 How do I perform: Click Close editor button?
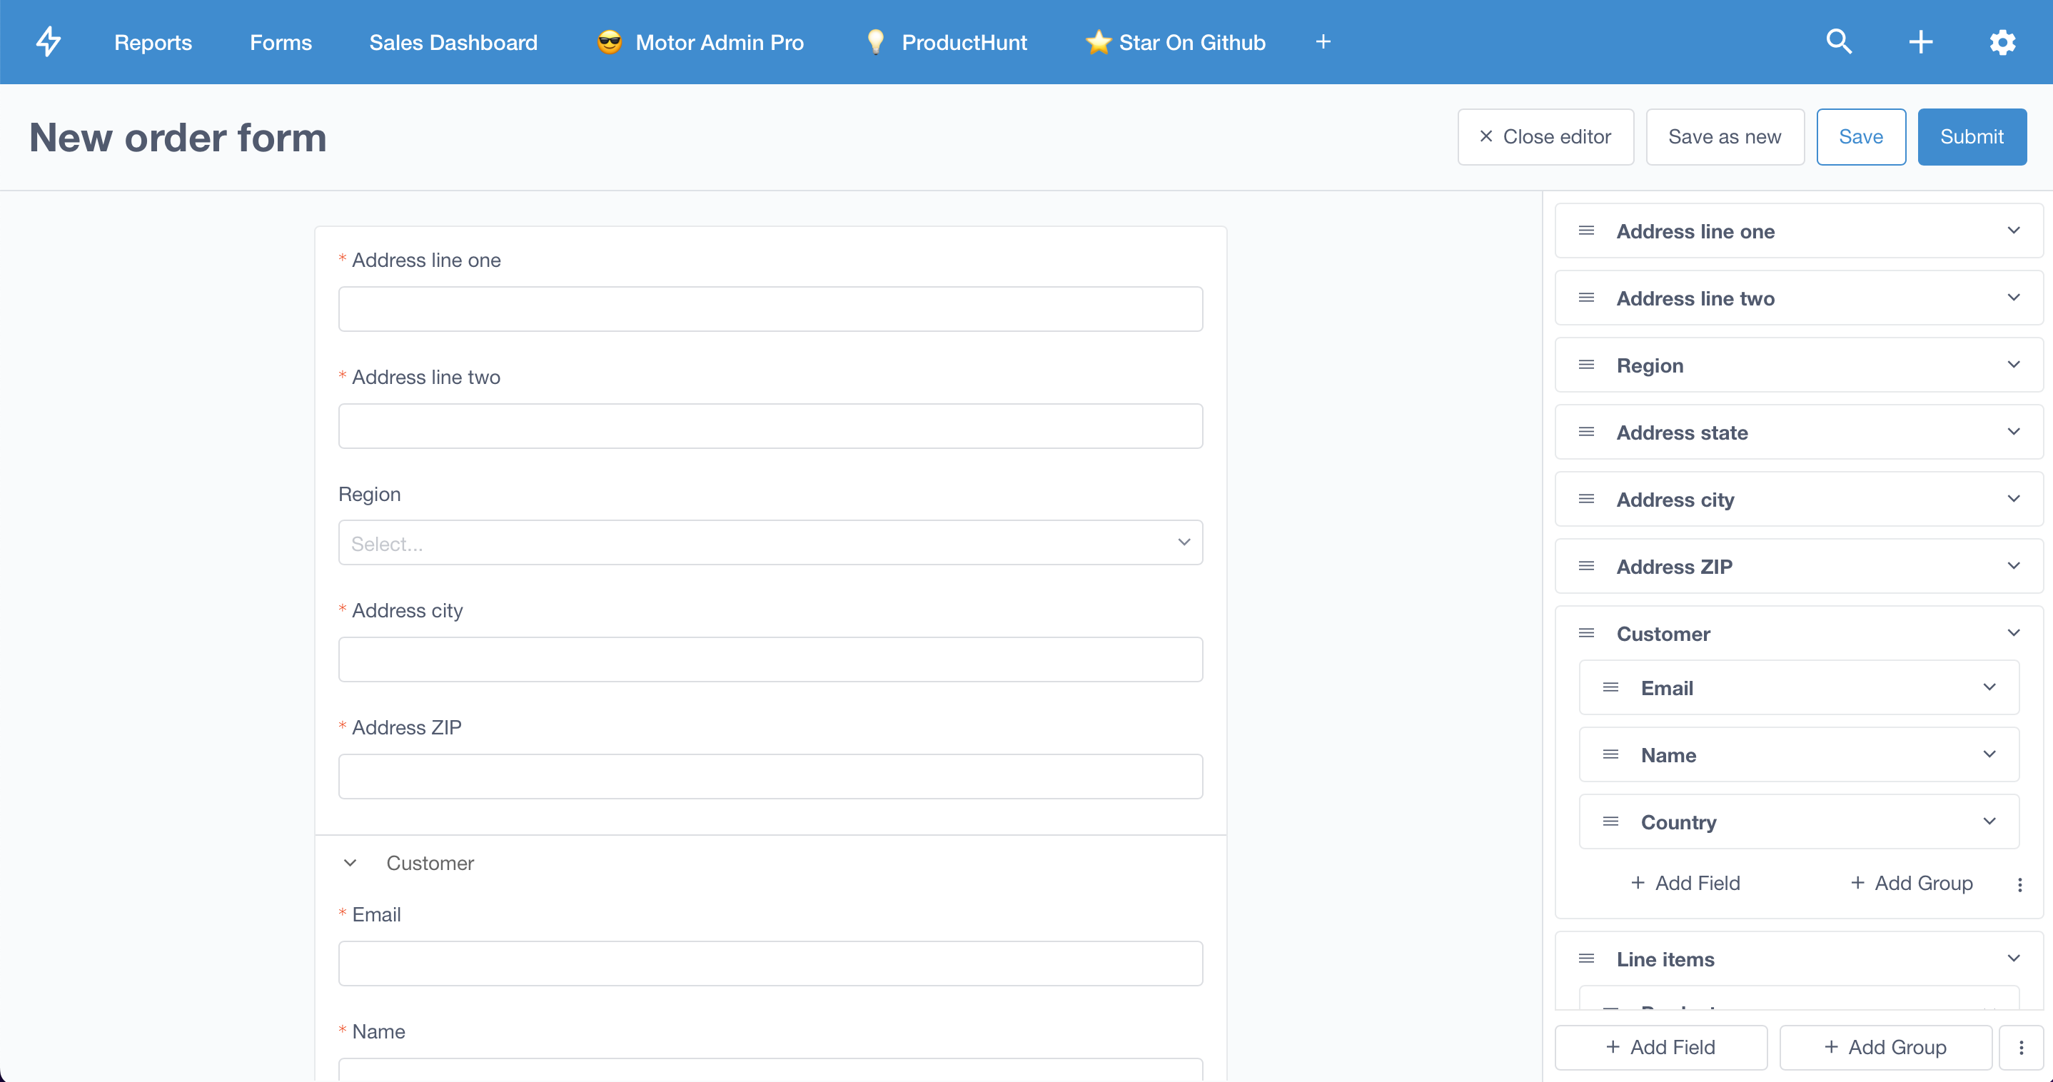pyautogui.click(x=1545, y=137)
